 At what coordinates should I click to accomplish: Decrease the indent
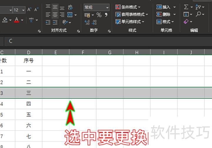pos(48,22)
